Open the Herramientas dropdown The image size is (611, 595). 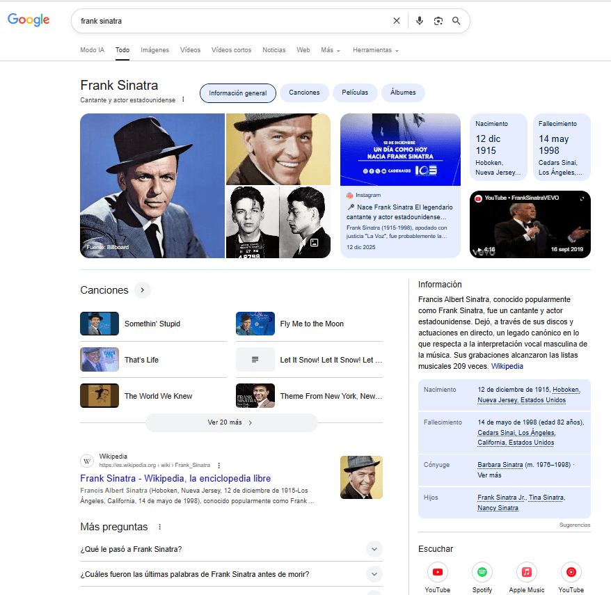(x=376, y=50)
